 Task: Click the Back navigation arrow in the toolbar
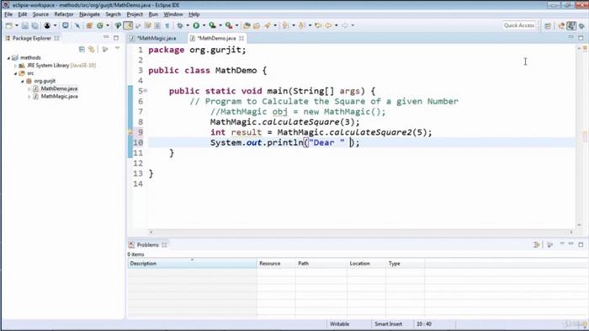(x=328, y=25)
